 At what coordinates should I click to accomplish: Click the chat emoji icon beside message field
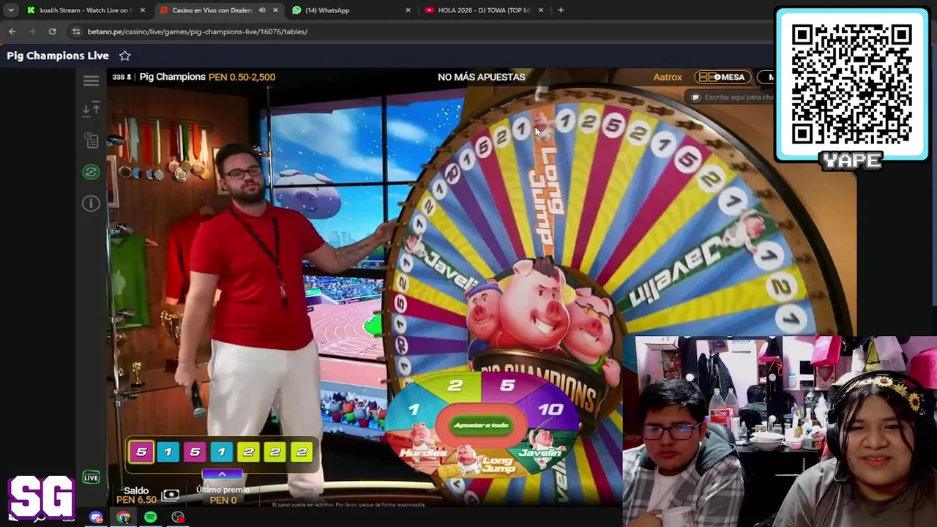click(x=695, y=97)
